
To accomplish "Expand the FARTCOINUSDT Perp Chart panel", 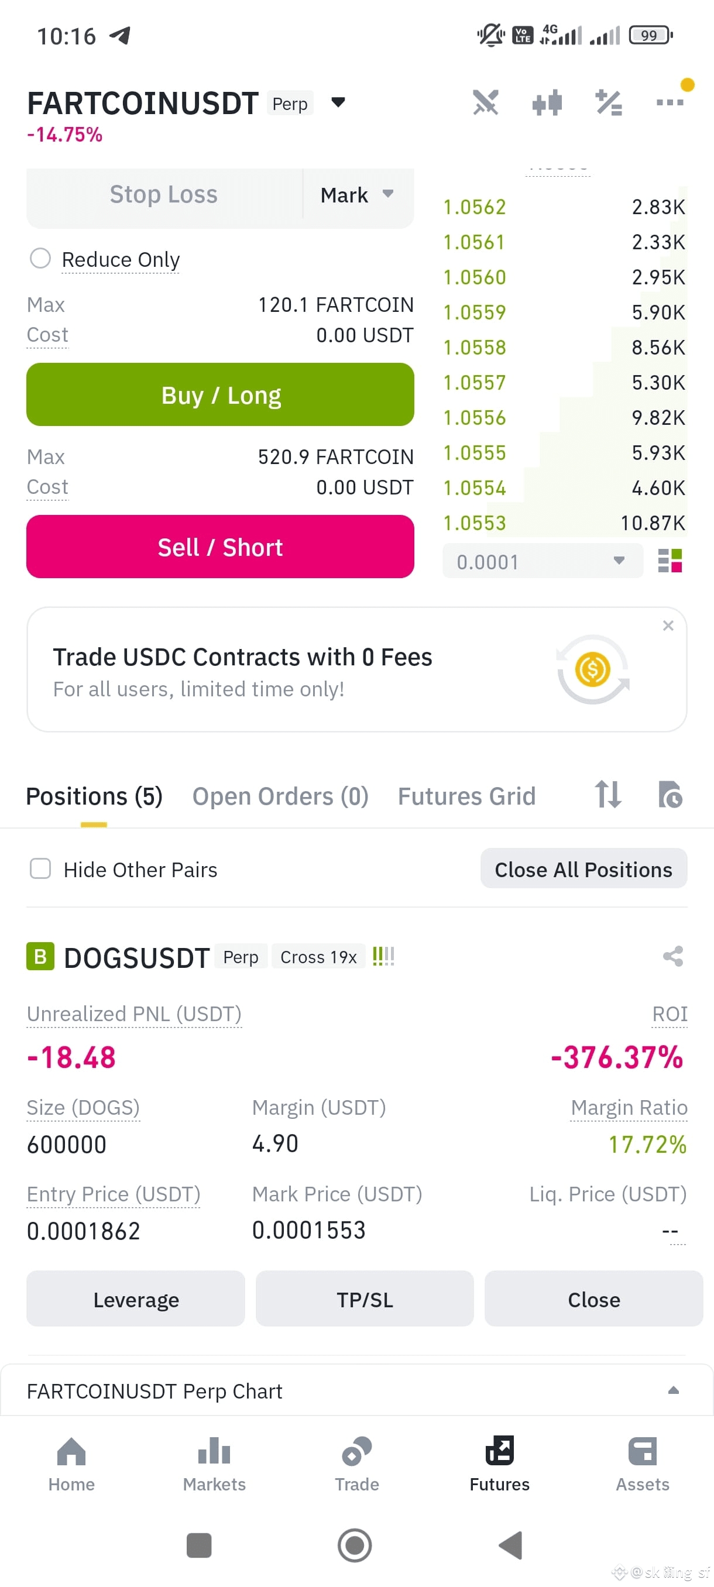I will point(356,1390).
